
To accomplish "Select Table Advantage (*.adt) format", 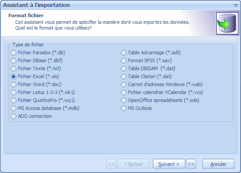I will pyautogui.click(x=151, y=53).
